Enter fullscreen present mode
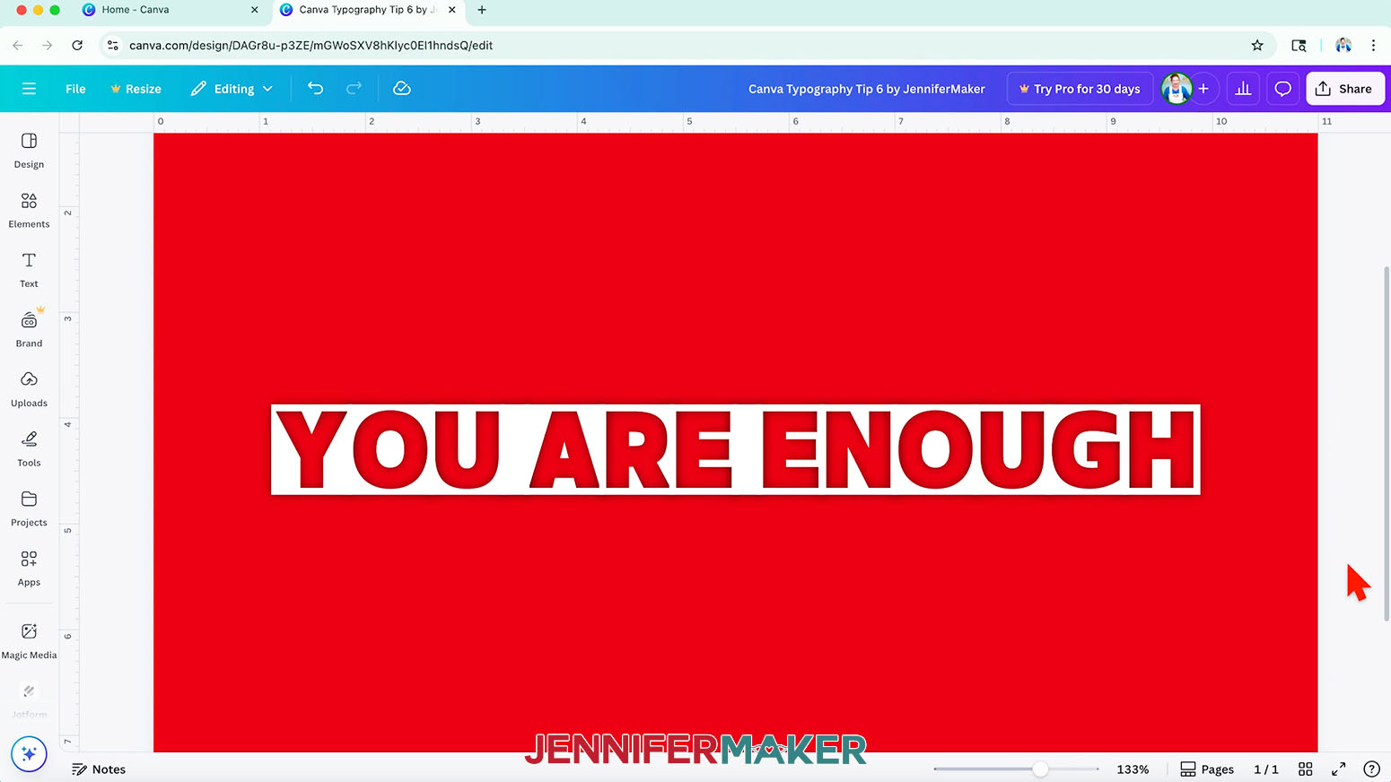The width and height of the screenshot is (1391, 782). click(1338, 769)
